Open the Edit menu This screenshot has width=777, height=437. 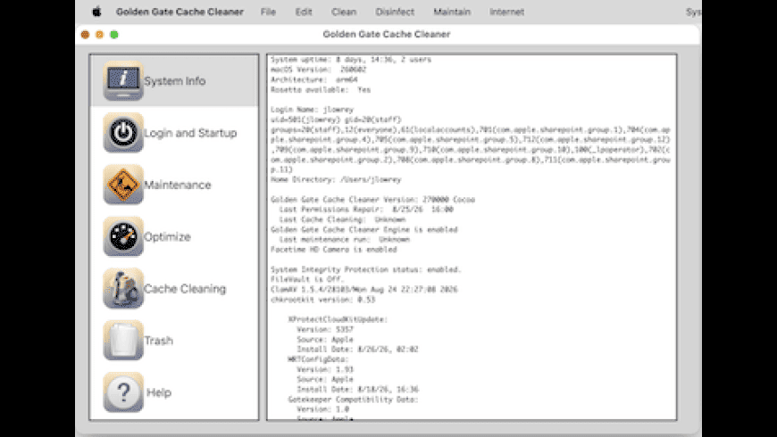click(x=304, y=12)
